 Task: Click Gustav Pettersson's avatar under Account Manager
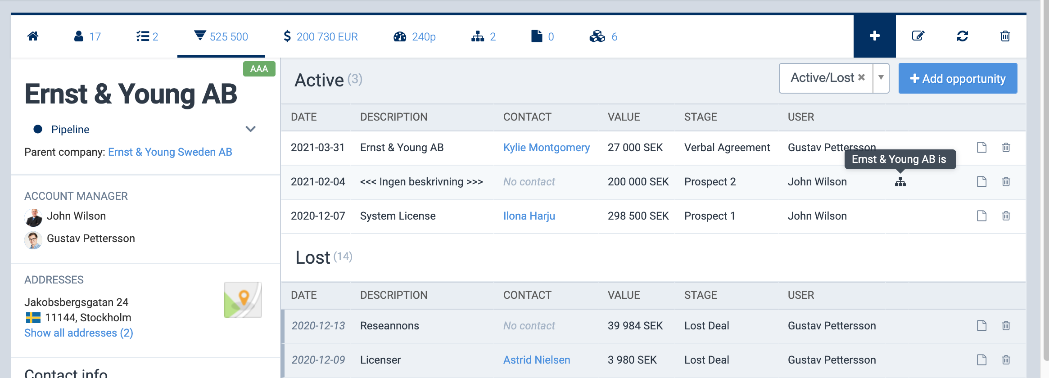coord(33,240)
